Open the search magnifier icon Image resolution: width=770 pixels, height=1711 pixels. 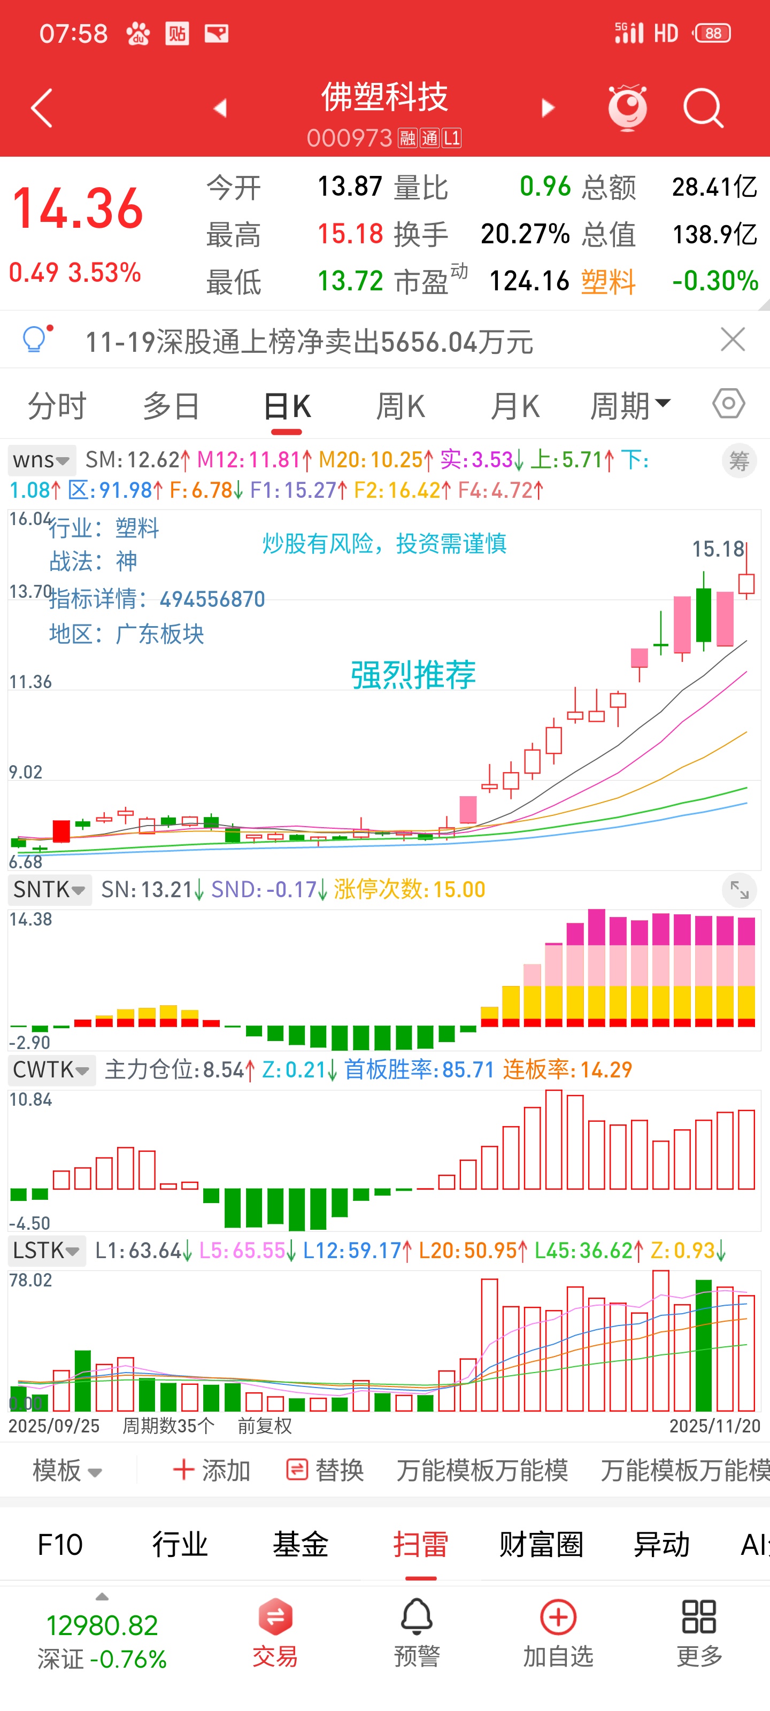coord(704,107)
